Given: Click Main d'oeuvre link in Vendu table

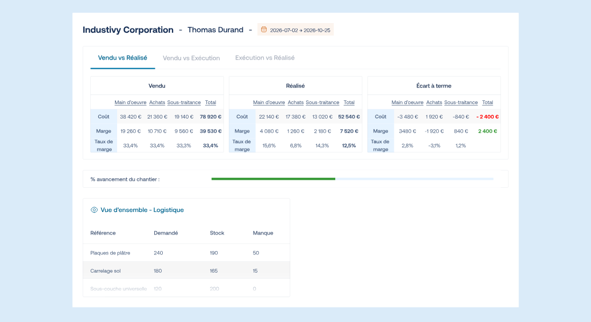Looking at the screenshot, I should point(131,103).
